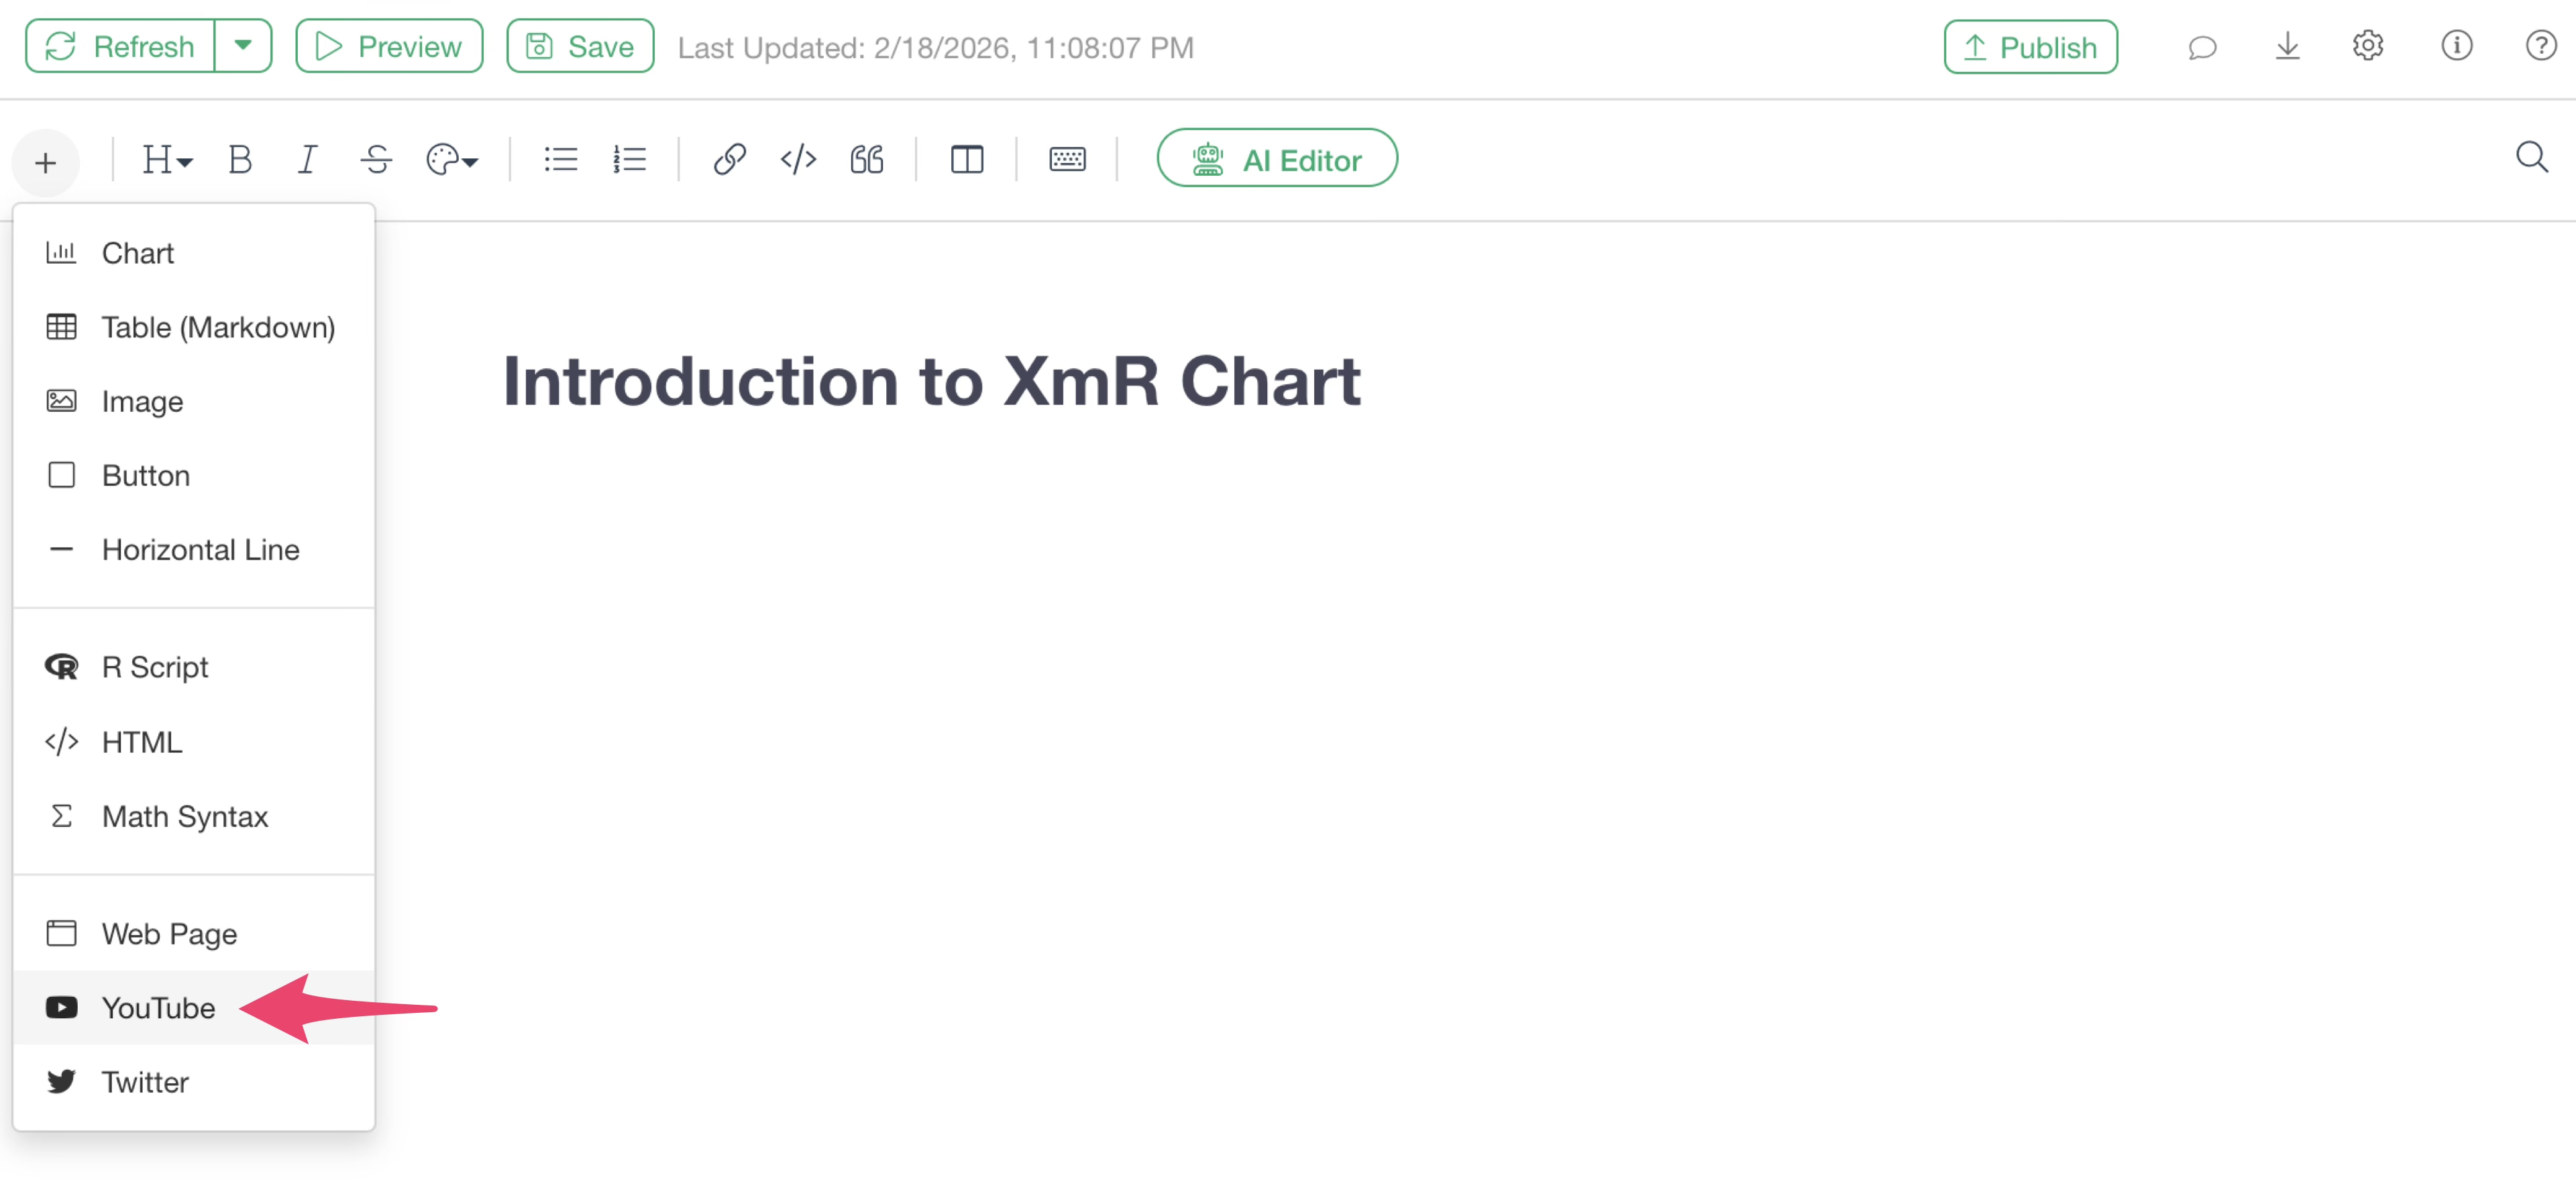Open the Refresh dropdown arrow
The width and height of the screenshot is (2576, 1202).
pyautogui.click(x=243, y=46)
